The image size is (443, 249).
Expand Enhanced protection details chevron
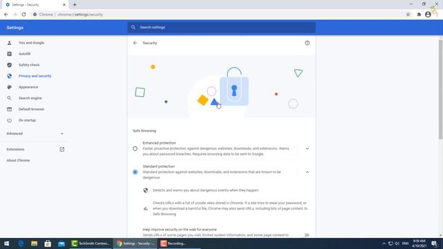(307, 149)
